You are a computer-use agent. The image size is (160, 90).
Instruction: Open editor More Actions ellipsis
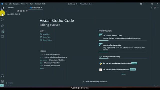158,8
